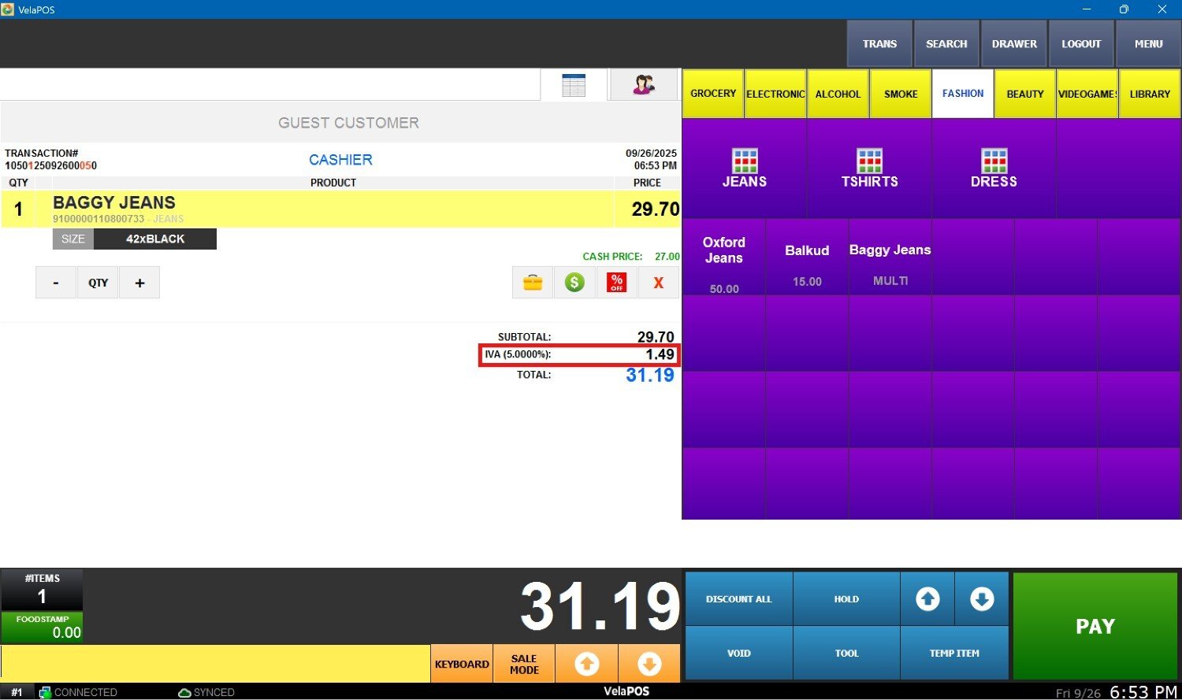The width and height of the screenshot is (1182, 700).
Task: Decrease quantity with the minus button
Action: pos(56,283)
